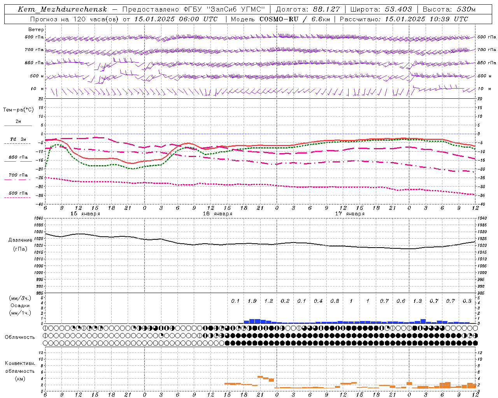Click the 0.3 three-hour precipitation value
The image size is (498, 398).
(x=467, y=301)
